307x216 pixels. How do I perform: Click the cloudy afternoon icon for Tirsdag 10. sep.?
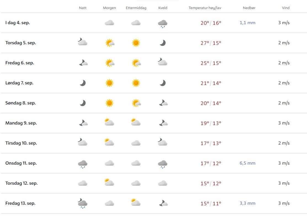coord(136,143)
